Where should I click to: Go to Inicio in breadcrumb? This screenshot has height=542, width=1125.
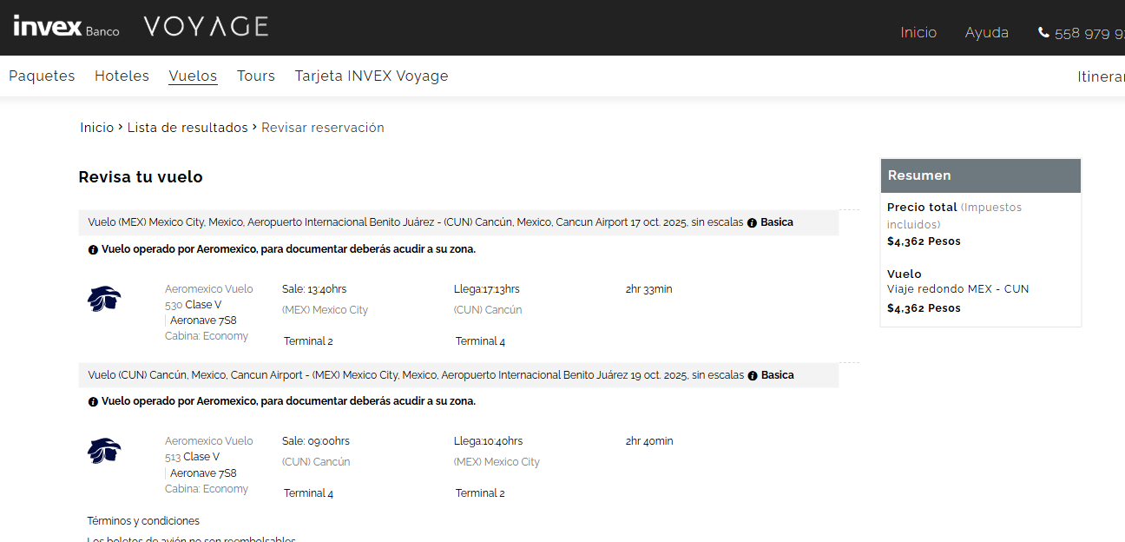click(x=96, y=128)
